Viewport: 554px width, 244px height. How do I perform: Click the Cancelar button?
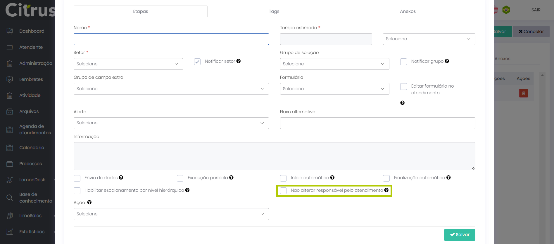531,32
